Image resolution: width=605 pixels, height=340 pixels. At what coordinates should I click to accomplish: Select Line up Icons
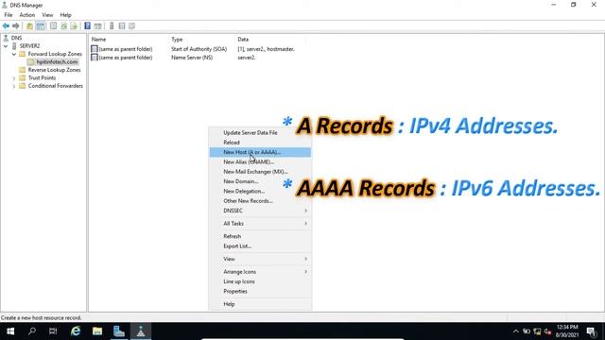pyautogui.click(x=260, y=281)
